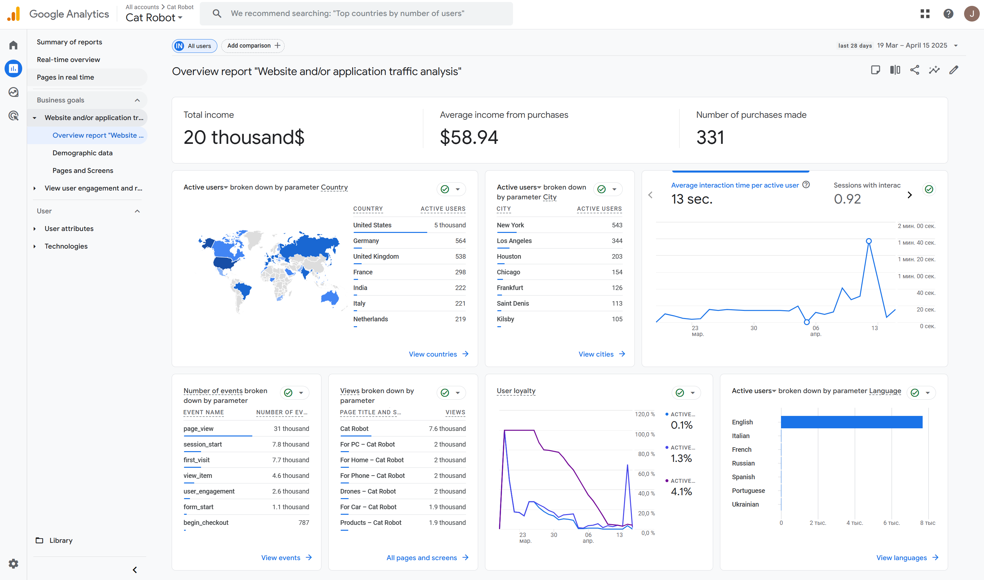
Task: Open Pages in real time
Action: (65, 77)
